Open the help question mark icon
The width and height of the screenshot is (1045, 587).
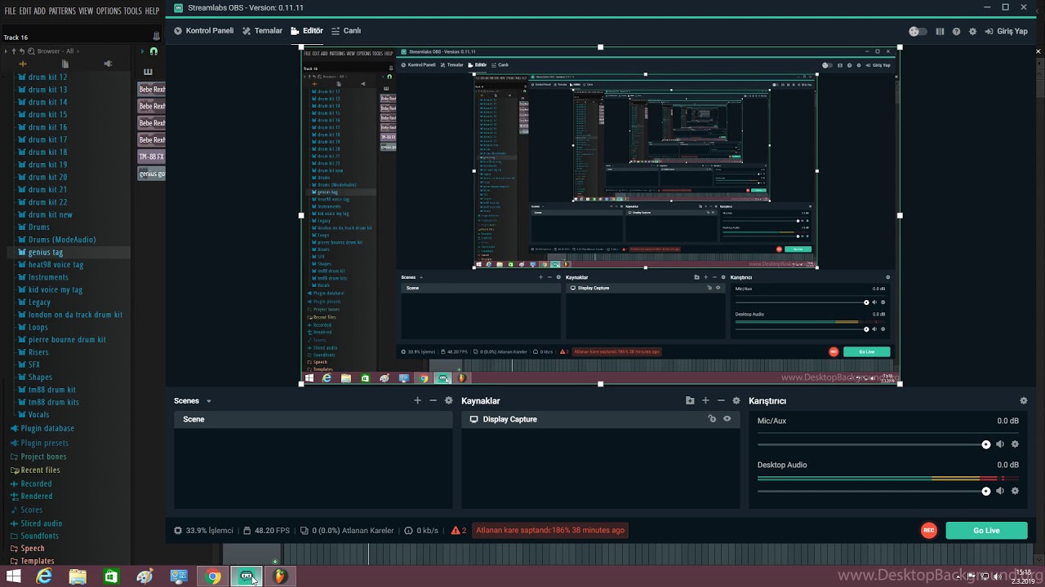click(x=956, y=31)
